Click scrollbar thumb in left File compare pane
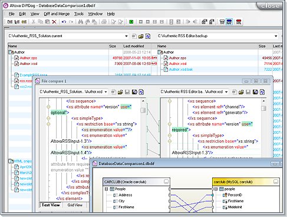This screenshot has height=217, width=287. (143, 110)
